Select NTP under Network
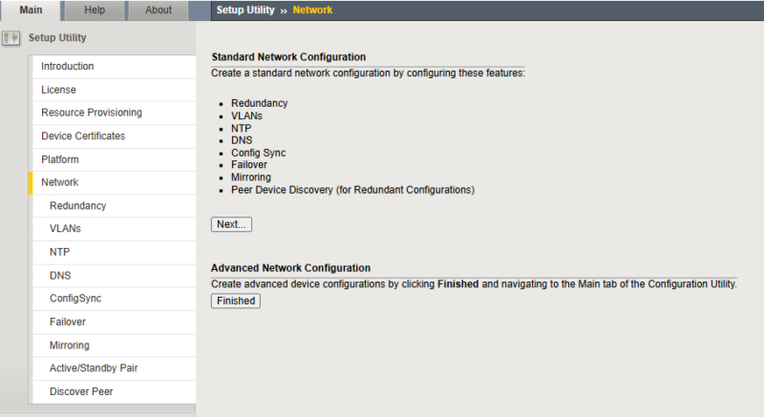Screen dimensions: 764x417 [x=114, y=252]
